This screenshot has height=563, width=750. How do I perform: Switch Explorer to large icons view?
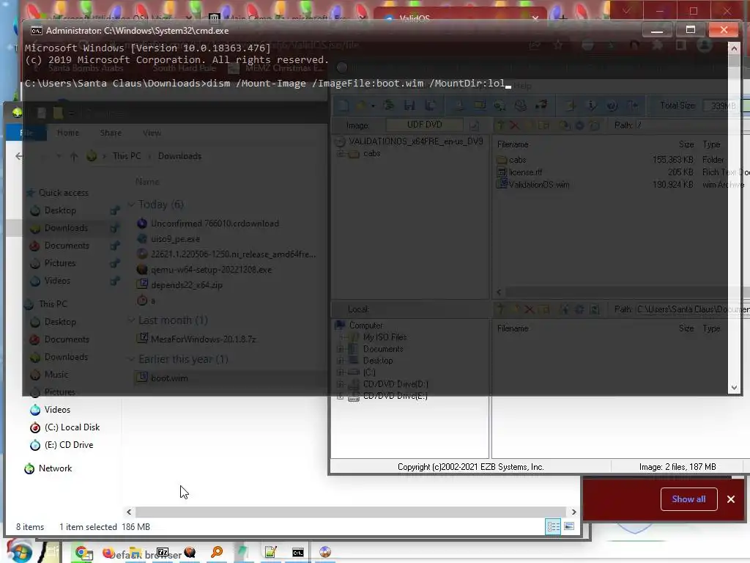(569, 526)
